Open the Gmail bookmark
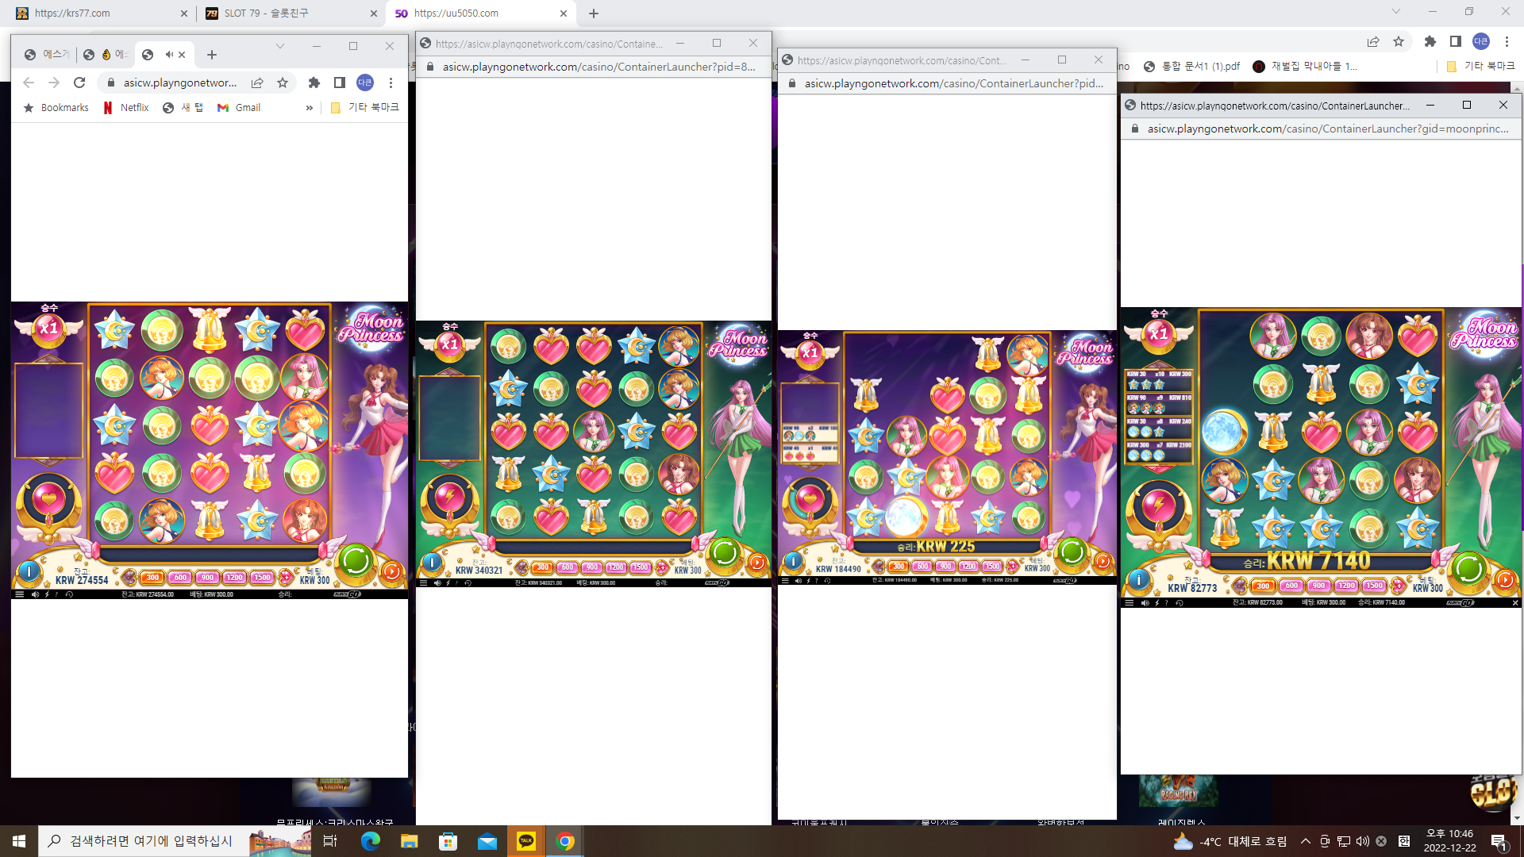This screenshot has width=1524, height=857. tap(239, 108)
